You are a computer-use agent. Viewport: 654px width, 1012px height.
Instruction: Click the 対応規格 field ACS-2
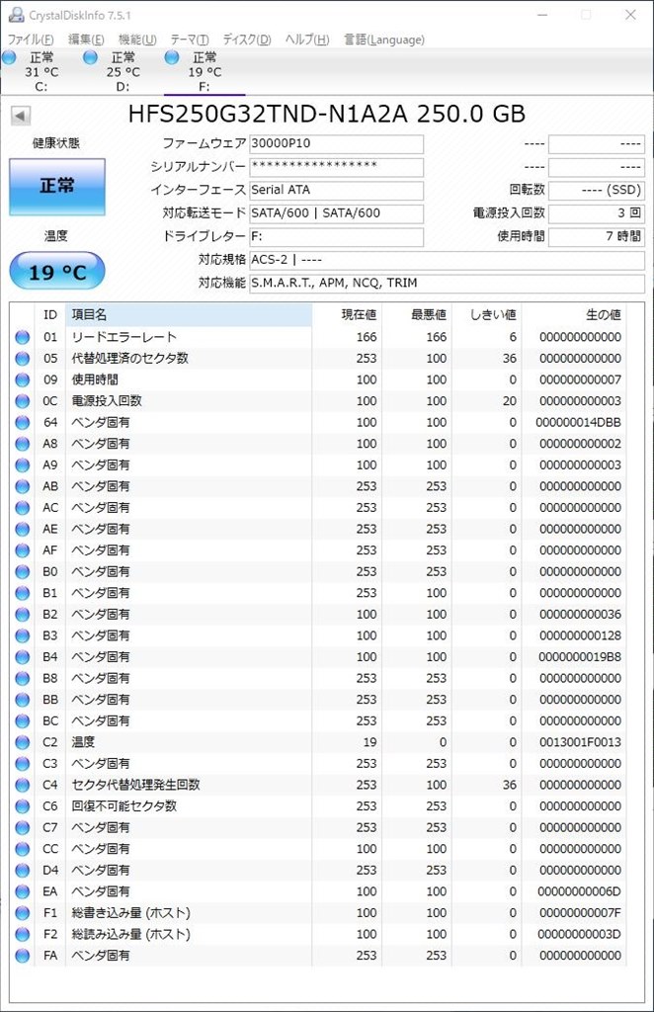point(447,260)
